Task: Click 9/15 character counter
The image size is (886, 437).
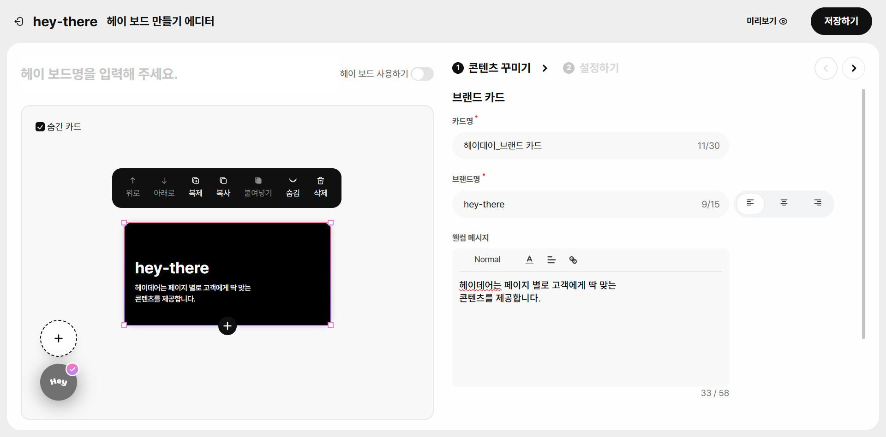Action: coord(711,204)
